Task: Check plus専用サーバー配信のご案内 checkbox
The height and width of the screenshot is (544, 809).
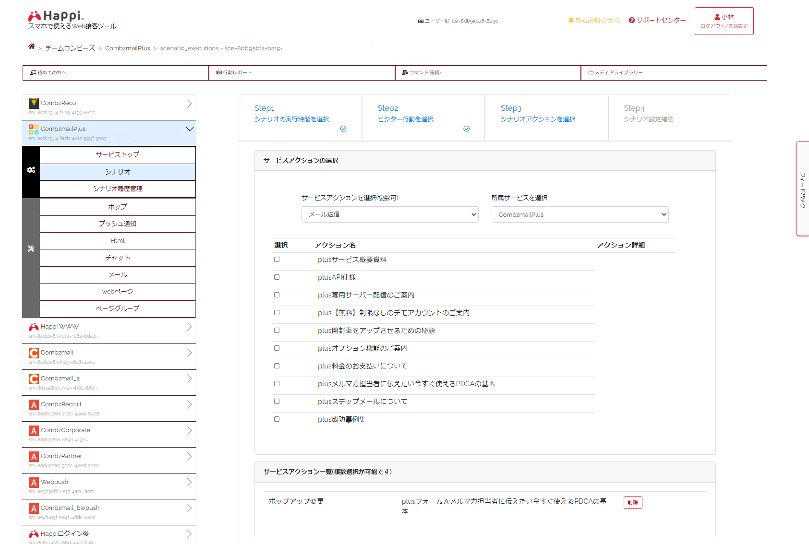Action: click(277, 295)
